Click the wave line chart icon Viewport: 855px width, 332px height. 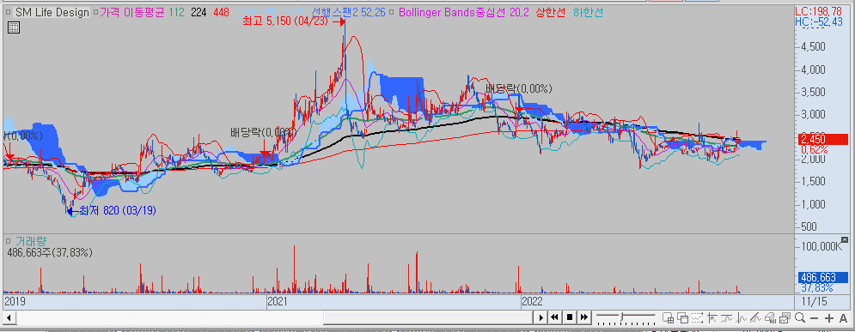point(726,317)
